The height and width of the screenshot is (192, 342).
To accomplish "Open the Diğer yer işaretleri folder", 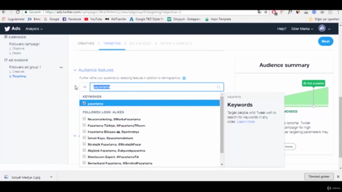I will click(324, 19).
